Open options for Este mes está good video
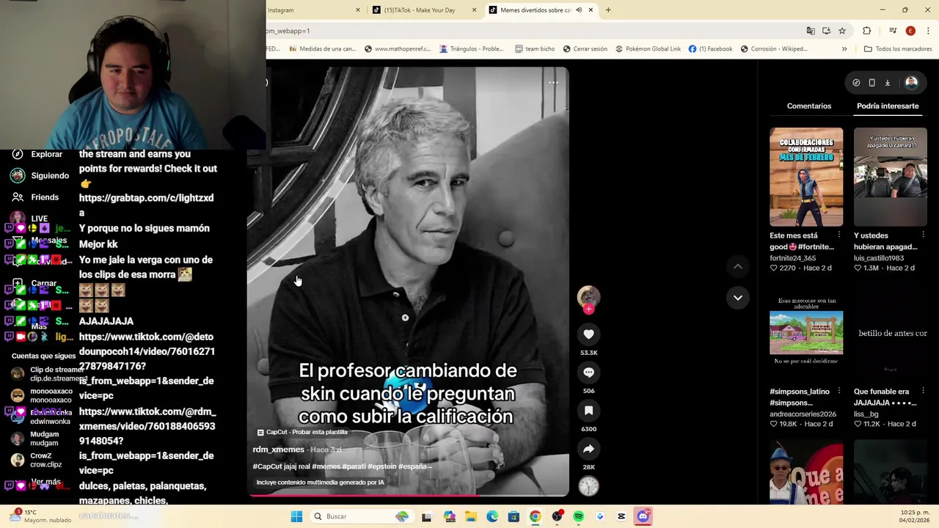Screen dimensions: 939x528 tap(839, 235)
